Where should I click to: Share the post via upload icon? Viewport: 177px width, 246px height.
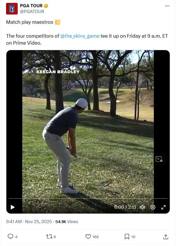click(x=166, y=237)
